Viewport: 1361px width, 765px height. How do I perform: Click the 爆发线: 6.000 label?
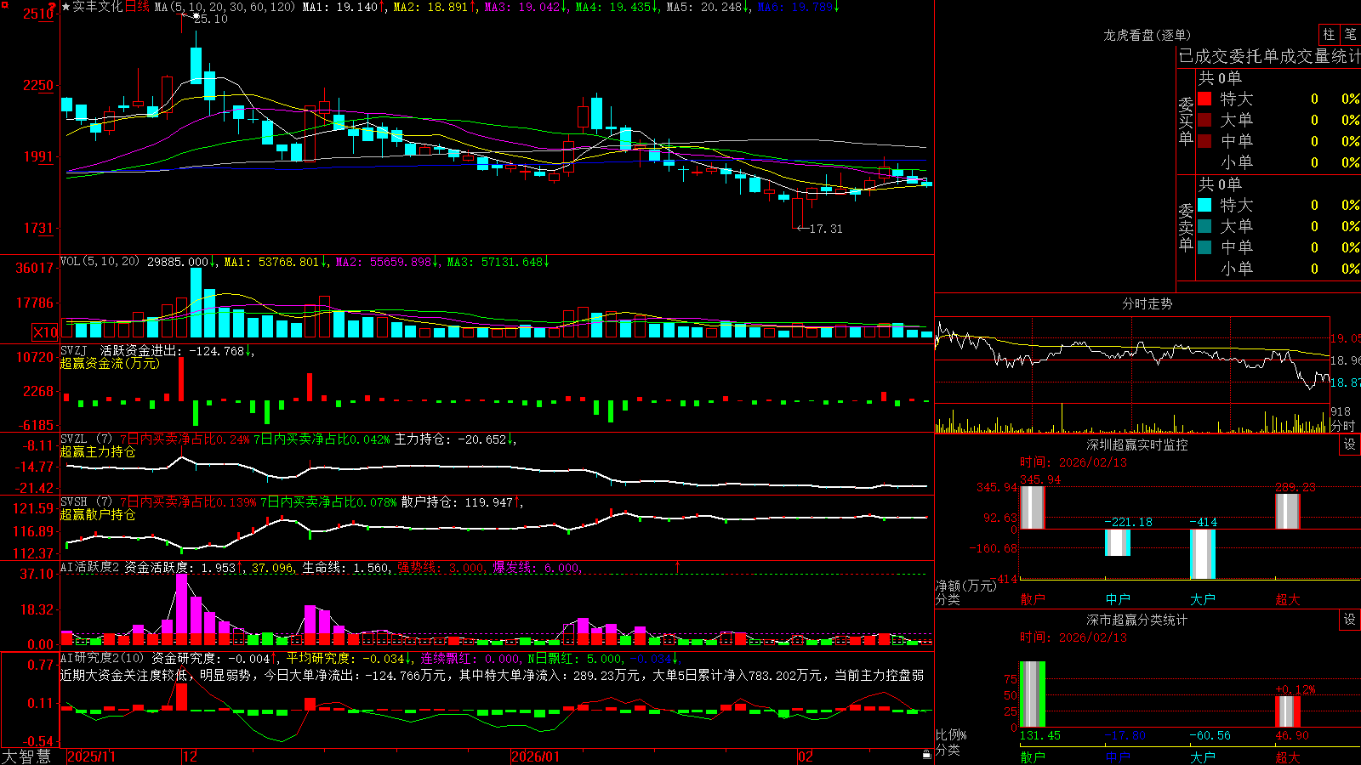537,568
